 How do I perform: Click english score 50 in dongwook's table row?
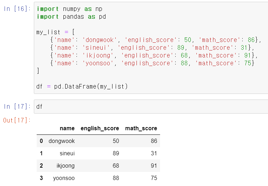click(116, 141)
